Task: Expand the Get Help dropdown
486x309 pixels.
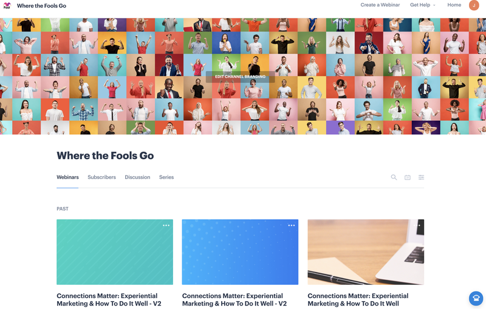Action: 422,5
